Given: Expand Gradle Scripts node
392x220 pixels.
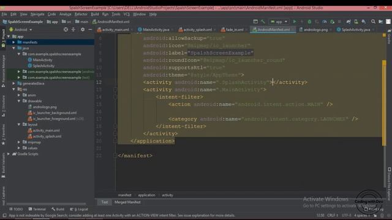Looking at the screenshot, I should [9, 154].
